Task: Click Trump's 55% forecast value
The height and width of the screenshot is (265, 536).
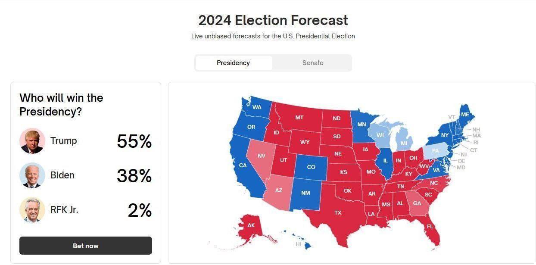Action: tap(134, 141)
